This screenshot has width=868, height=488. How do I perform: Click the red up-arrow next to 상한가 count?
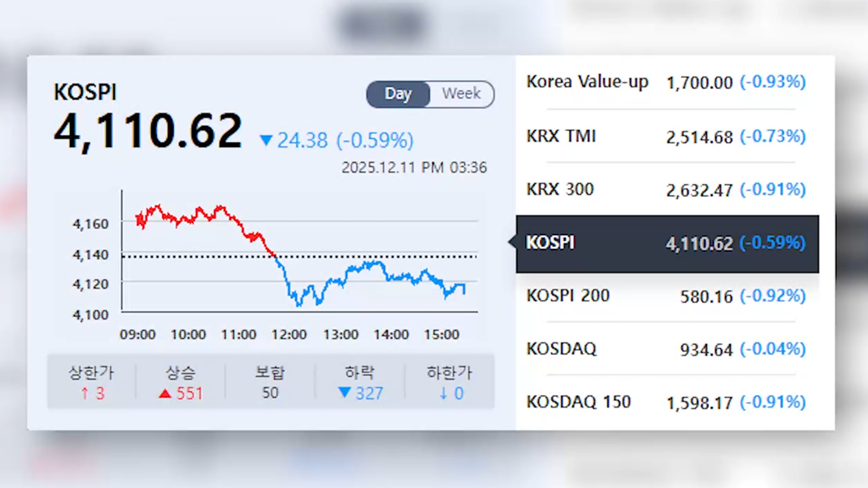pos(85,394)
